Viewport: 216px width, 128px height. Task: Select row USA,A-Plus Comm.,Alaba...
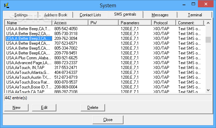point(105,58)
